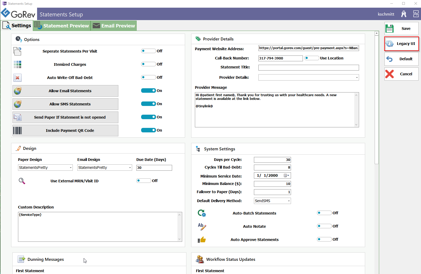Image resolution: width=421 pixels, height=274 pixels.
Task: Open the Minimum Service Date calendar picker
Action: tap(286, 175)
